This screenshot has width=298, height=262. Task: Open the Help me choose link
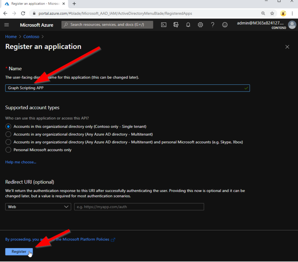pyautogui.click(x=21, y=162)
